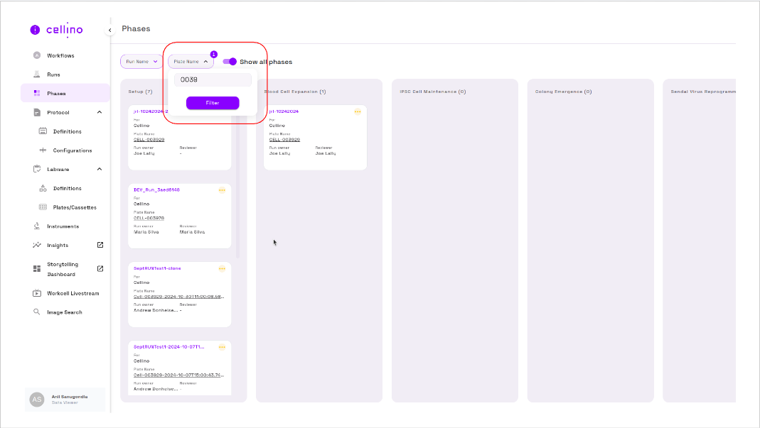Collapse the Plate Name filter dropdown
The image size is (760, 428).
(x=191, y=62)
